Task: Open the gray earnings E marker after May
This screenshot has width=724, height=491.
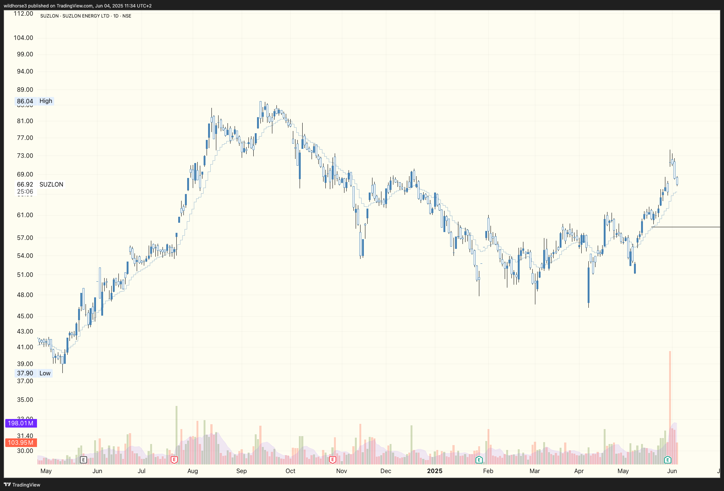Action: pyautogui.click(x=84, y=460)
